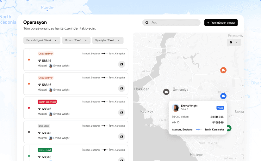Click the orange truck marker on map
Screen dimensions: 261x161
(223, 70)
